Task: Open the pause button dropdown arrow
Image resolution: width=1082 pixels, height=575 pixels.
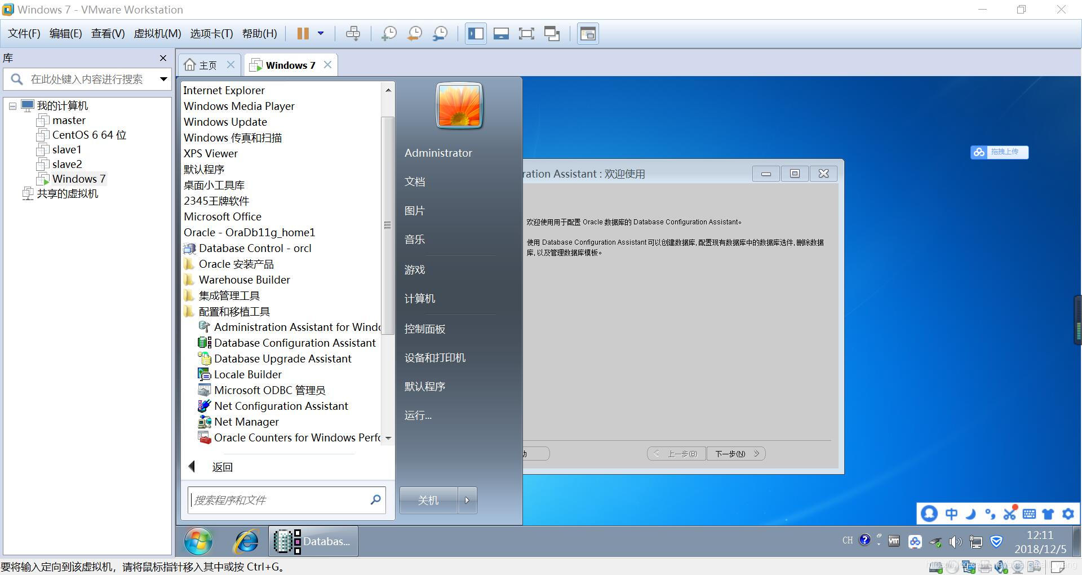Action: tap(321, 34)
